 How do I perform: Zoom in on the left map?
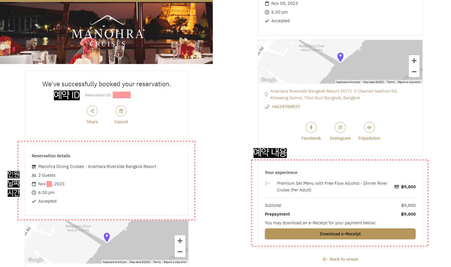[x=180, y=241]
